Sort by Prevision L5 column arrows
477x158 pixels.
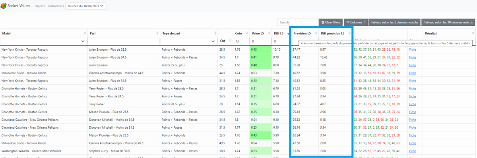316,33
